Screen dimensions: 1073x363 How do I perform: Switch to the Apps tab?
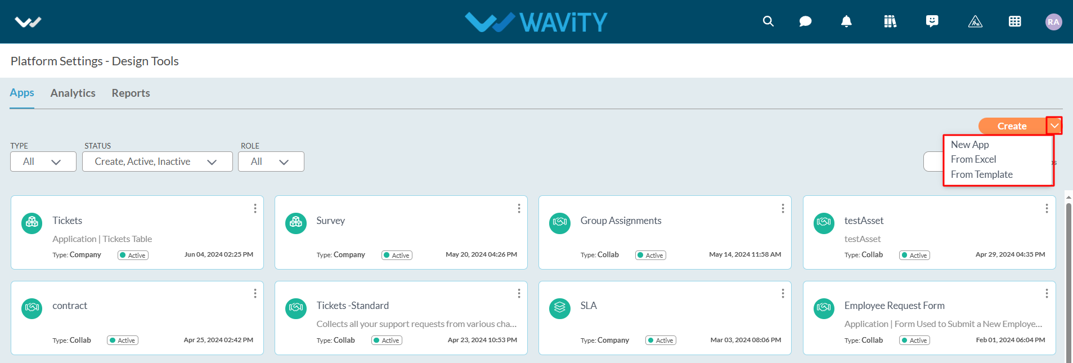pos(22,93)
